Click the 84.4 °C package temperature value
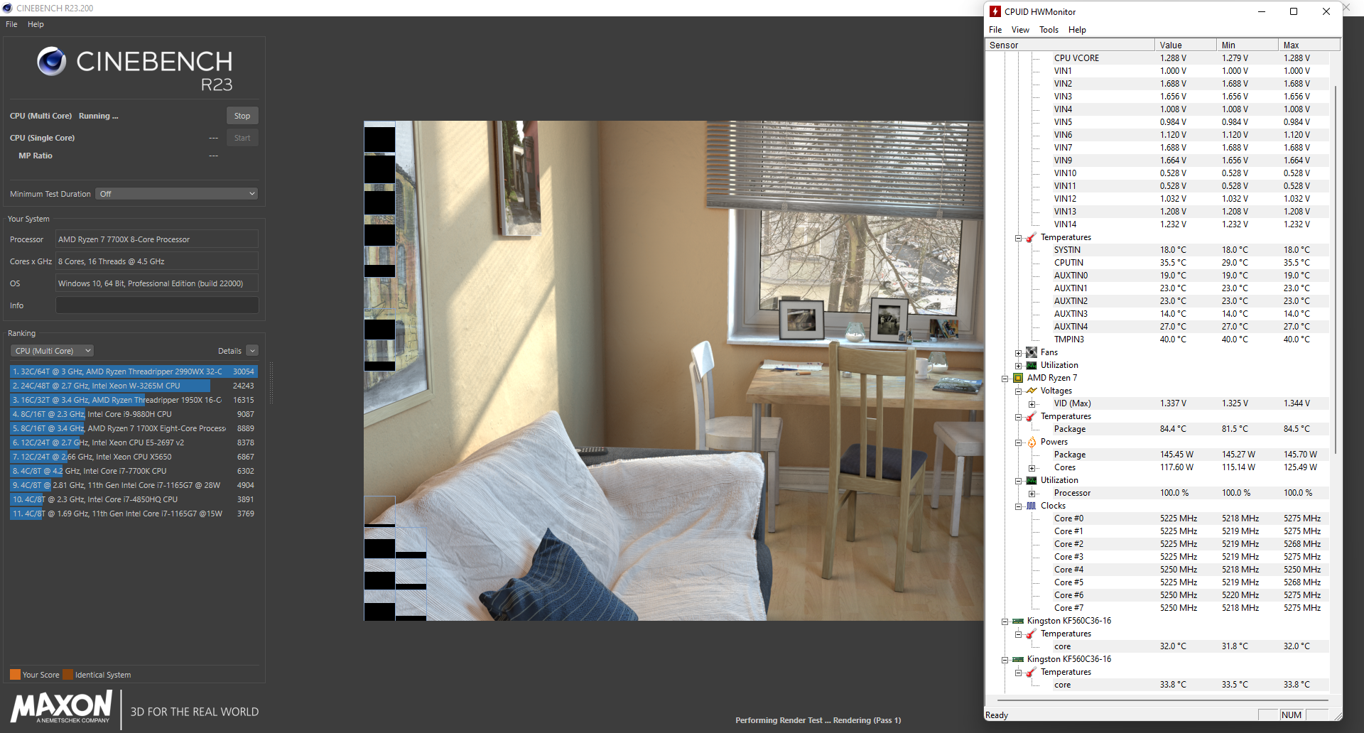The image size is (1364, 733). [x=1173, y=429]
